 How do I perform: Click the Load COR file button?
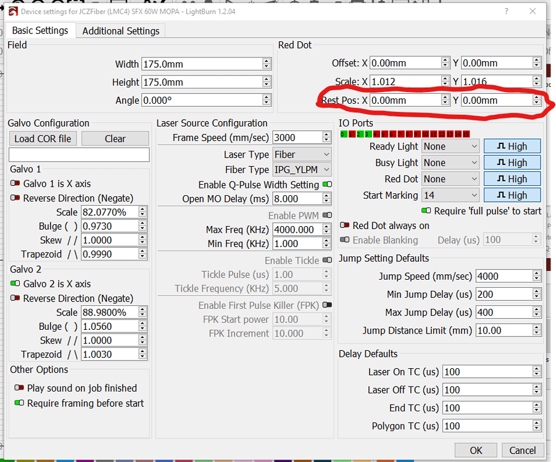coord(43,138)
